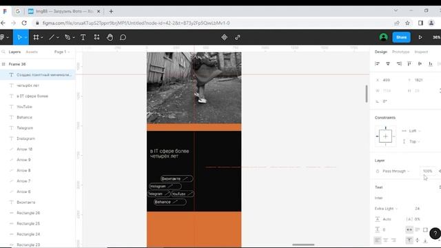Expand the Frame tools dropdown arrow
441x248 pixels.
coord(42,37)
